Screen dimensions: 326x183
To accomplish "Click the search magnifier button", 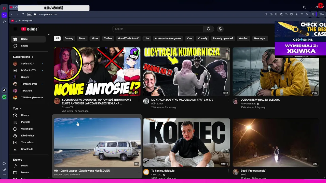I will coord(209,29).
